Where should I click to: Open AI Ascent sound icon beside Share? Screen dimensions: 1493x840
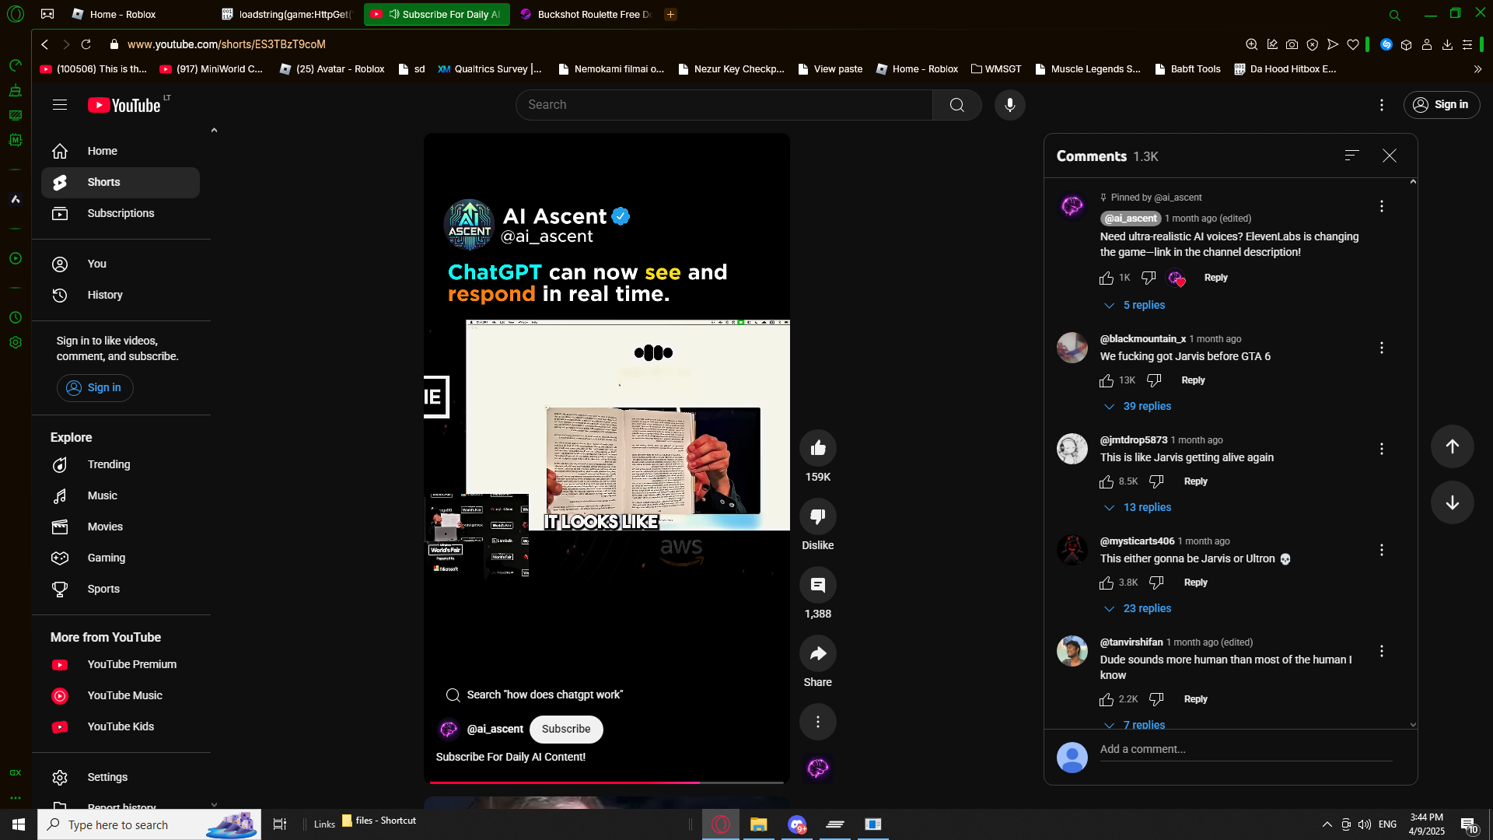[x=817, y=768]
